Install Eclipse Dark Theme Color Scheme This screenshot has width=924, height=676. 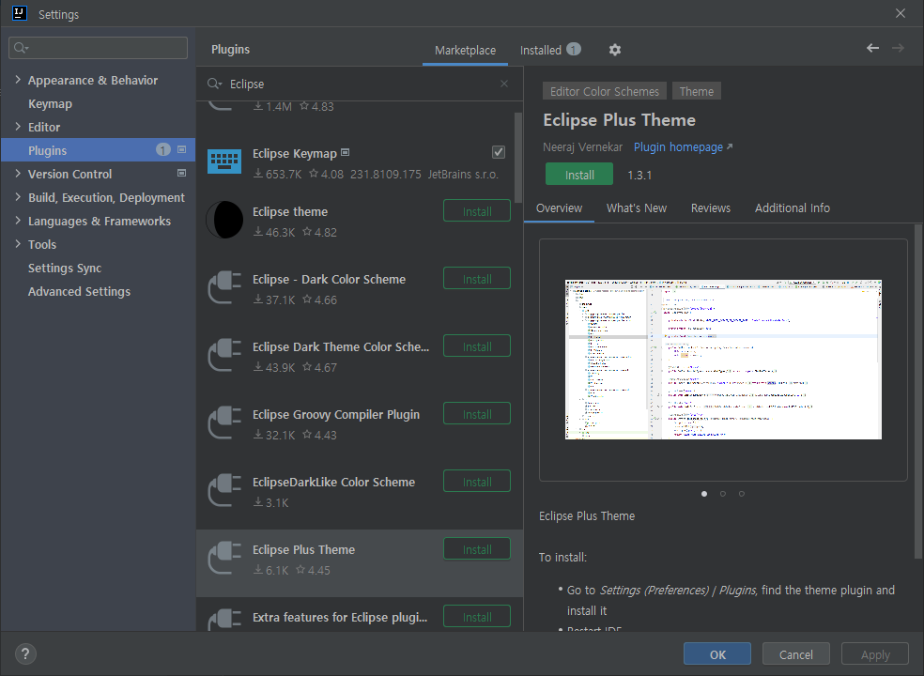coord(477,346)
